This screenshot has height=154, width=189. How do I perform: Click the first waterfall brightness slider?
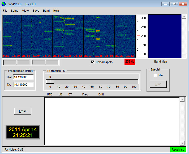[x=17, y=63]
